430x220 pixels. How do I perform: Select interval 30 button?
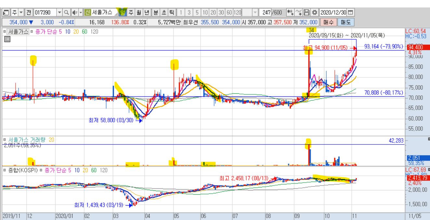[x=221, y=12]
